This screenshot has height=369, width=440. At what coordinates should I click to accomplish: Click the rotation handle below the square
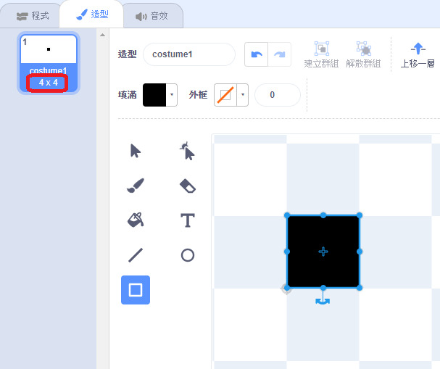323,301
